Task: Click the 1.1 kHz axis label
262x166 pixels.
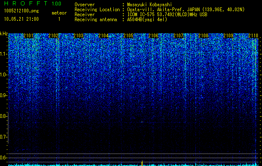Action: [3, 54]
